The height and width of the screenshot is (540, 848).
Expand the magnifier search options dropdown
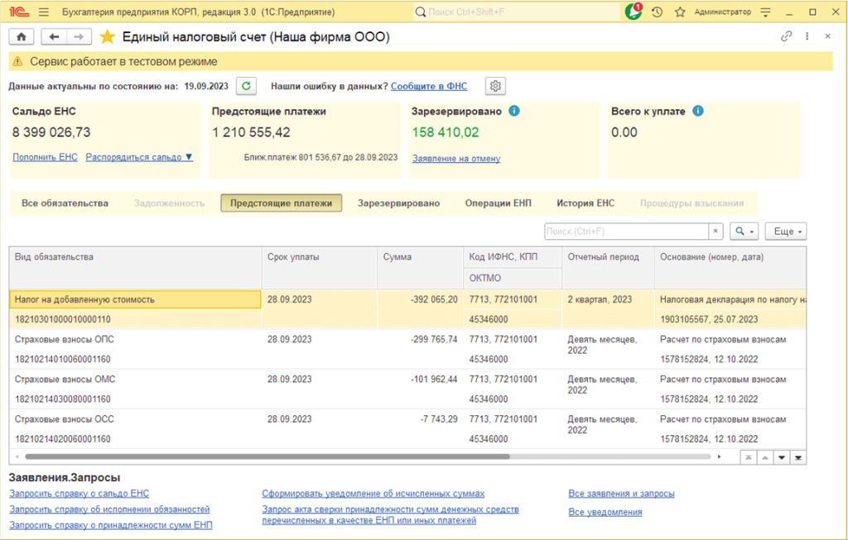pyautogui.click(x=745, y=232)
